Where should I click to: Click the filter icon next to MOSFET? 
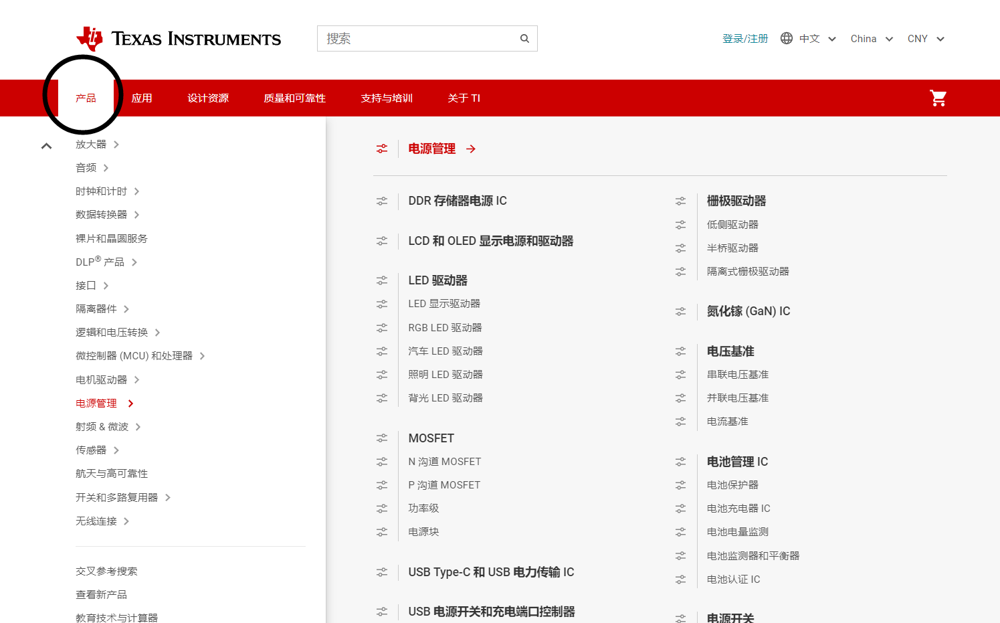tap(382, 438)
